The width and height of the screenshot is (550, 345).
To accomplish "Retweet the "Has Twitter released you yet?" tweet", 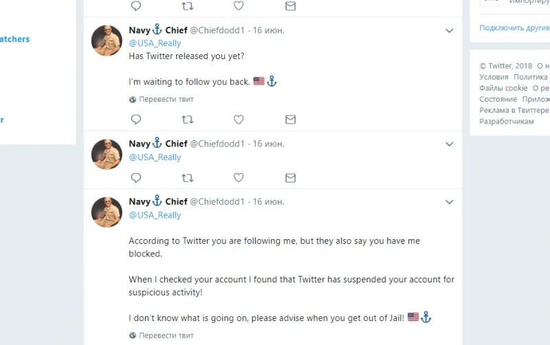I will pyautogui.click(x=187, y=120).
